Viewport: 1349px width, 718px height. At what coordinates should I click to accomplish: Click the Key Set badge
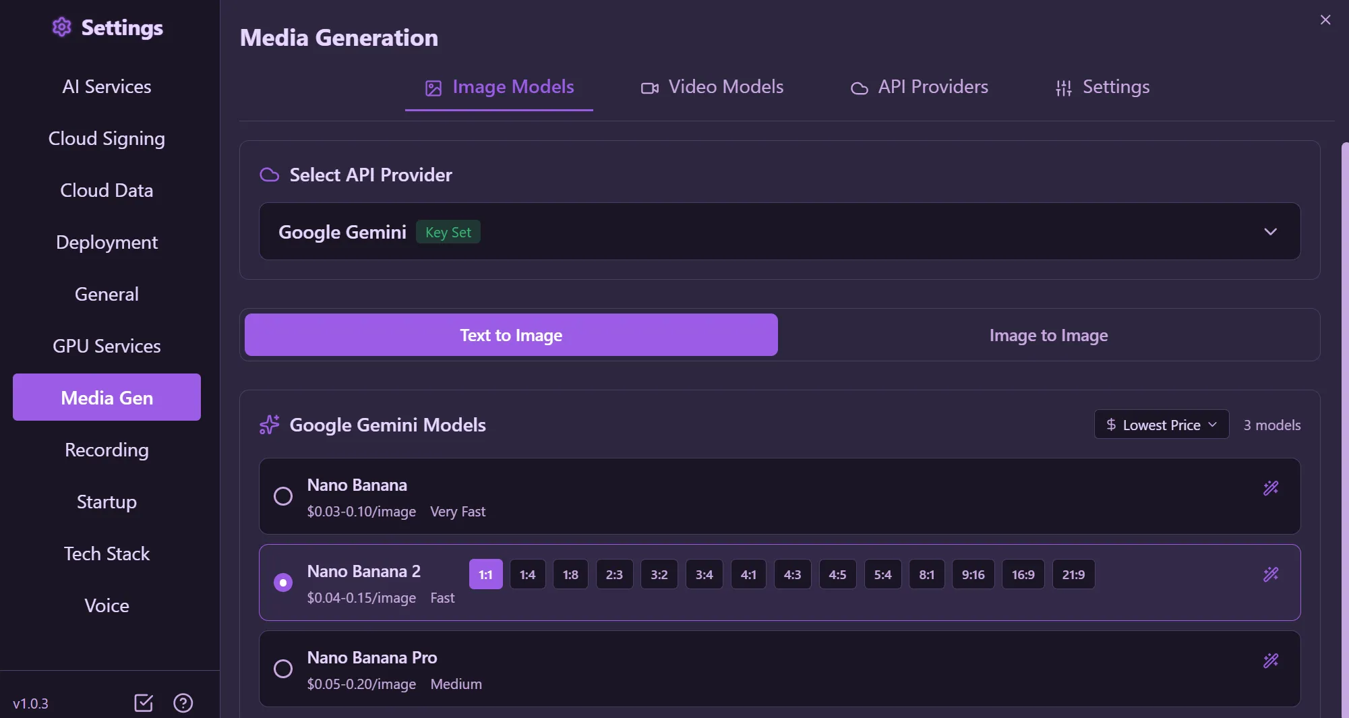coord(448,232)
